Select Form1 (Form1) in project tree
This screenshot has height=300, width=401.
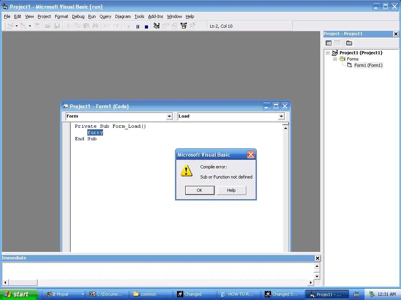coord(368,65)
